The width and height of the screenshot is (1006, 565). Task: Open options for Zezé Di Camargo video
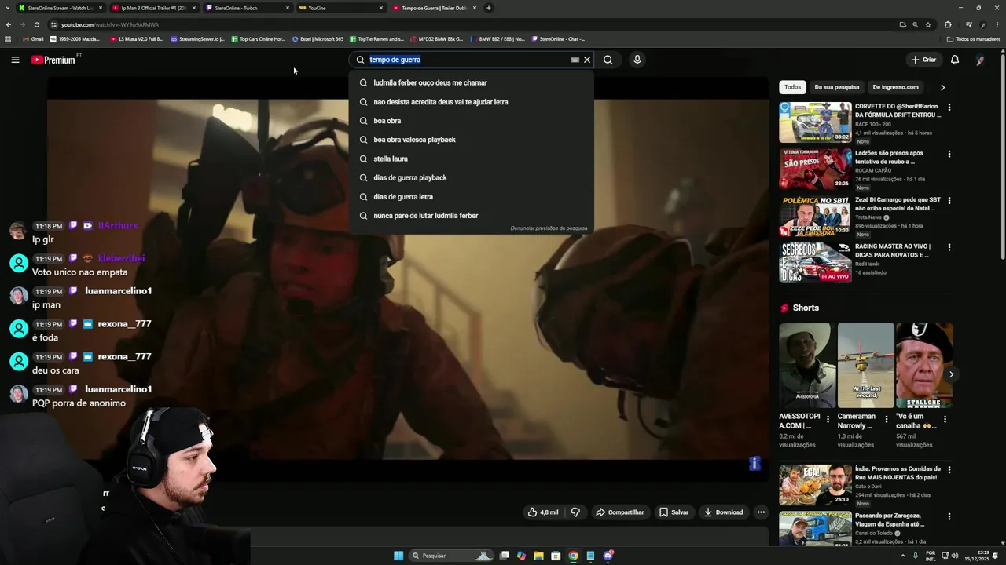pyautogui.click(x=949, y=201)
